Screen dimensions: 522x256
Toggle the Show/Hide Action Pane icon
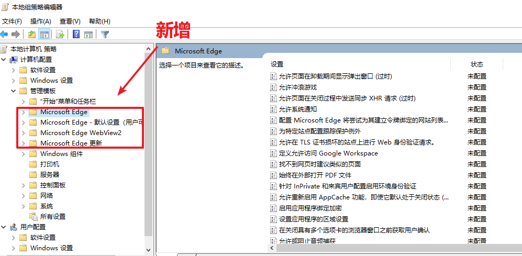click(x=88, y=34)
